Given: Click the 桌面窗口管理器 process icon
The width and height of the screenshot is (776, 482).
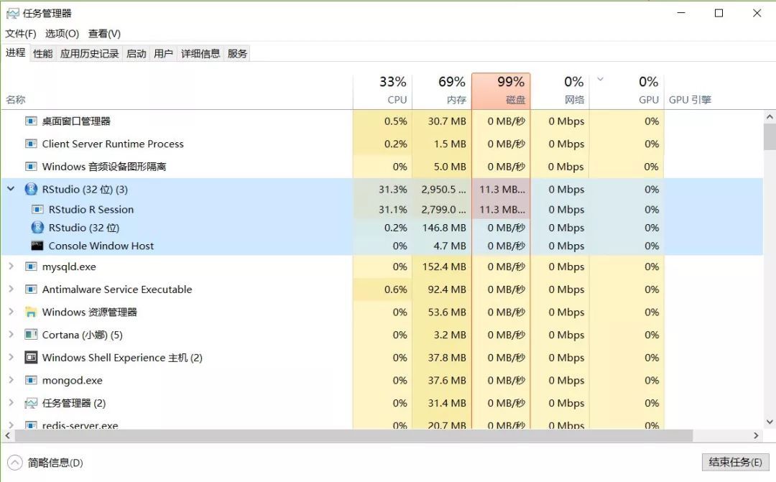Looking at the screenshot, I should coord(31,121).
